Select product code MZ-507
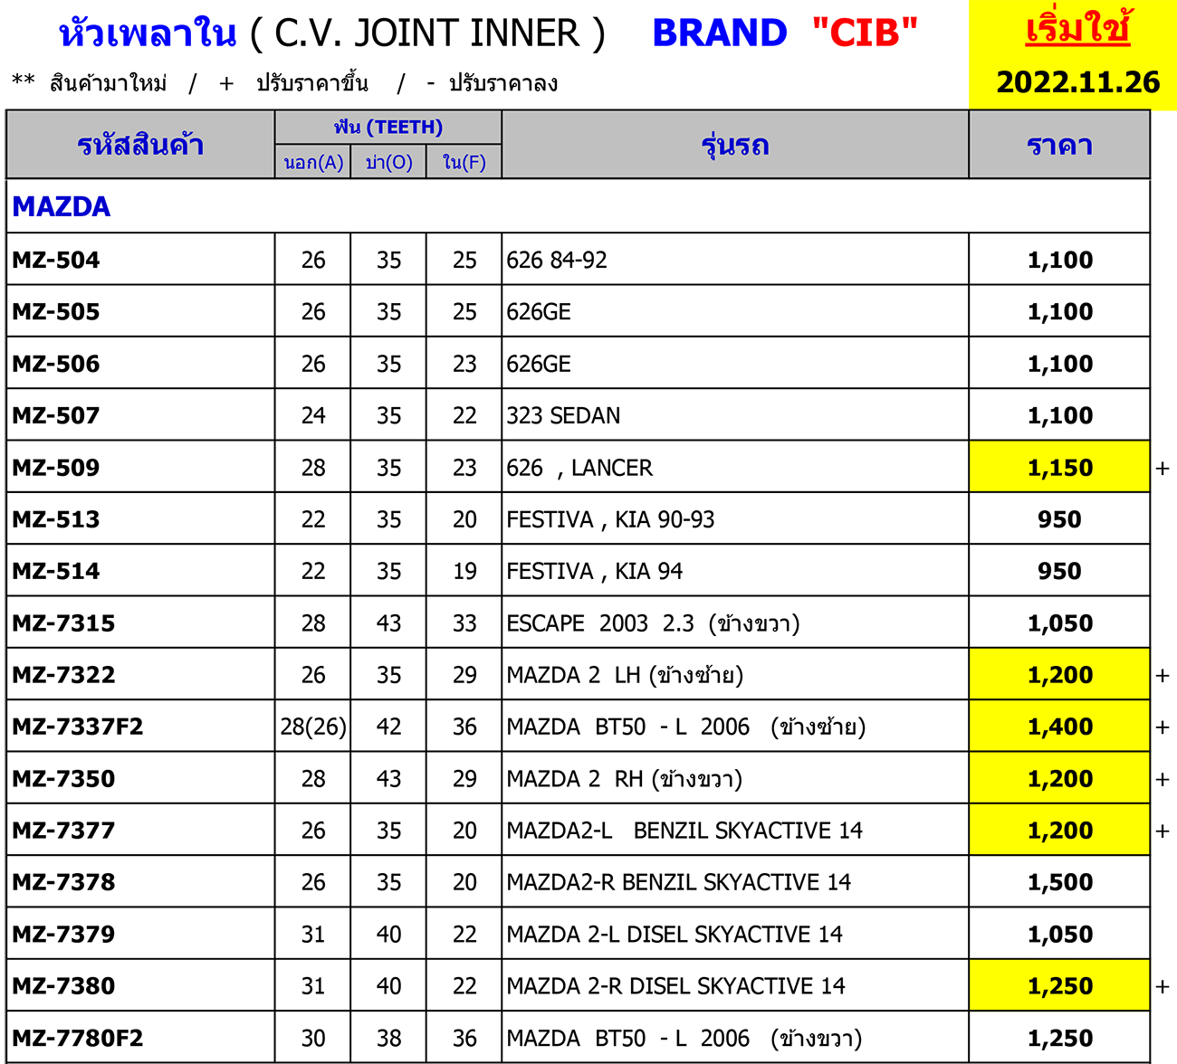The height and width of the screenshot is (1064, 1177). click(x=56, y=416)
